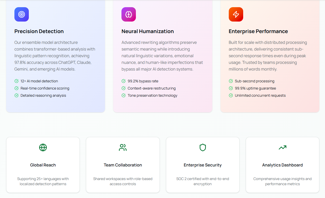This screenshot has width=325, height=198.
Task: Open the Global Reach card title
Action: pos(43,165)
